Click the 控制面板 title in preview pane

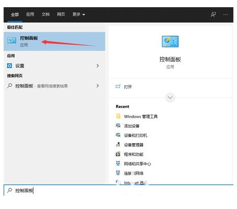click(x=170, y=59)
